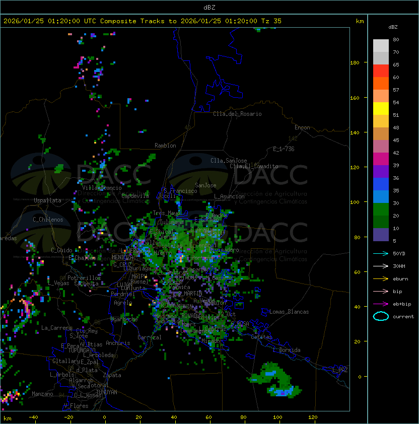Click the 'Anchoris' map label

point(118,343)
